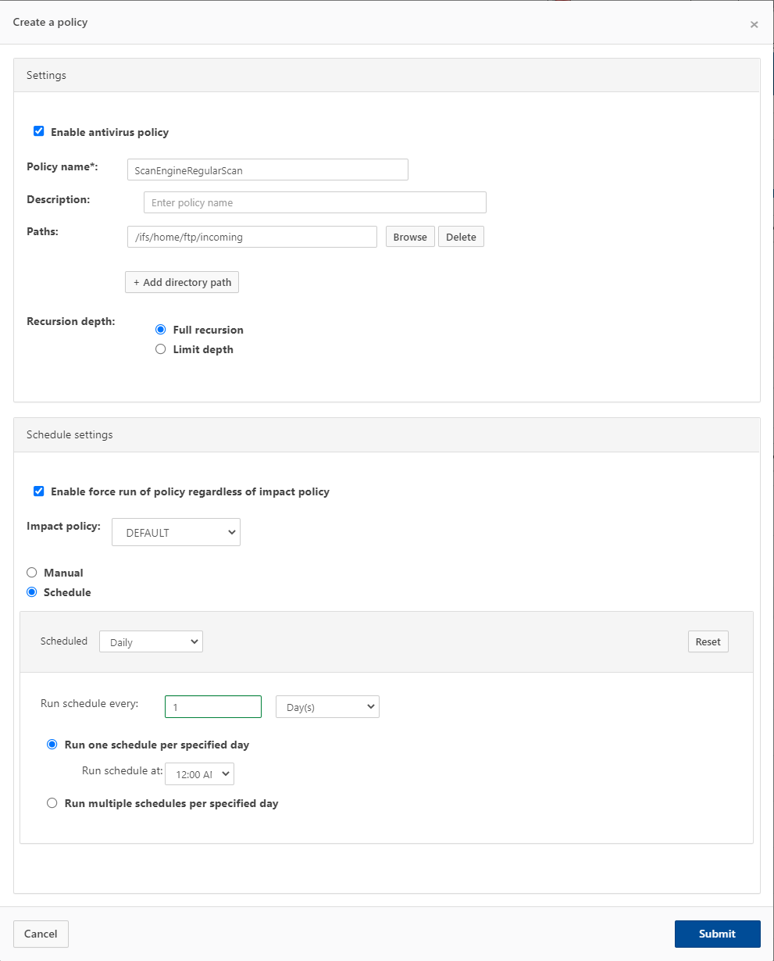
Task: Click the Policy name field containing ScanEngineRegularScan
Action: point(267,170)
